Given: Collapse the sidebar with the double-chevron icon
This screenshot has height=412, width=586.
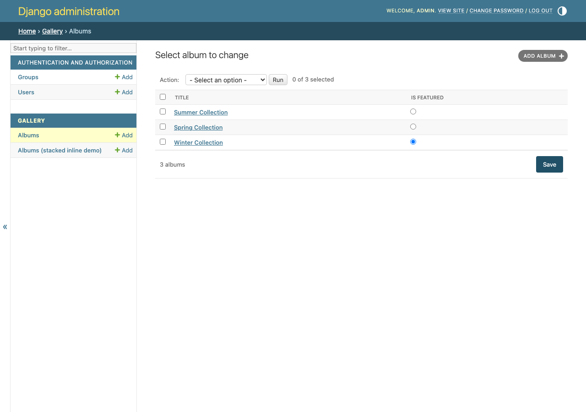Looking at the screenshot, I should click(x=5, y=227).
